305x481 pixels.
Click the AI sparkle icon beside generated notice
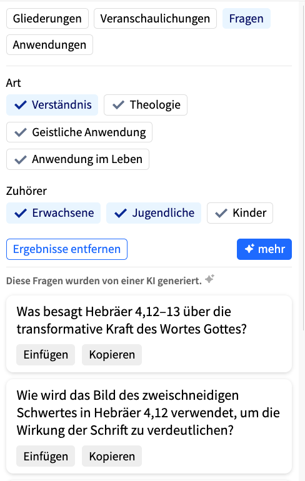click(209, 279)
